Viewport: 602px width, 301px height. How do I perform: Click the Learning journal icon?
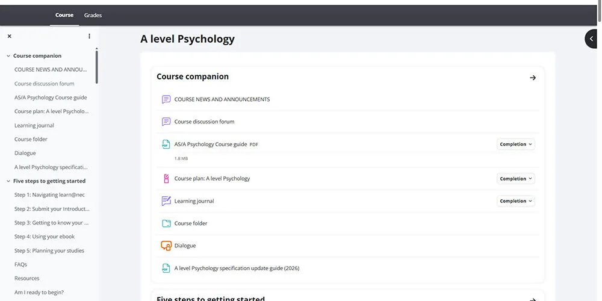click(x=166, y=201)
